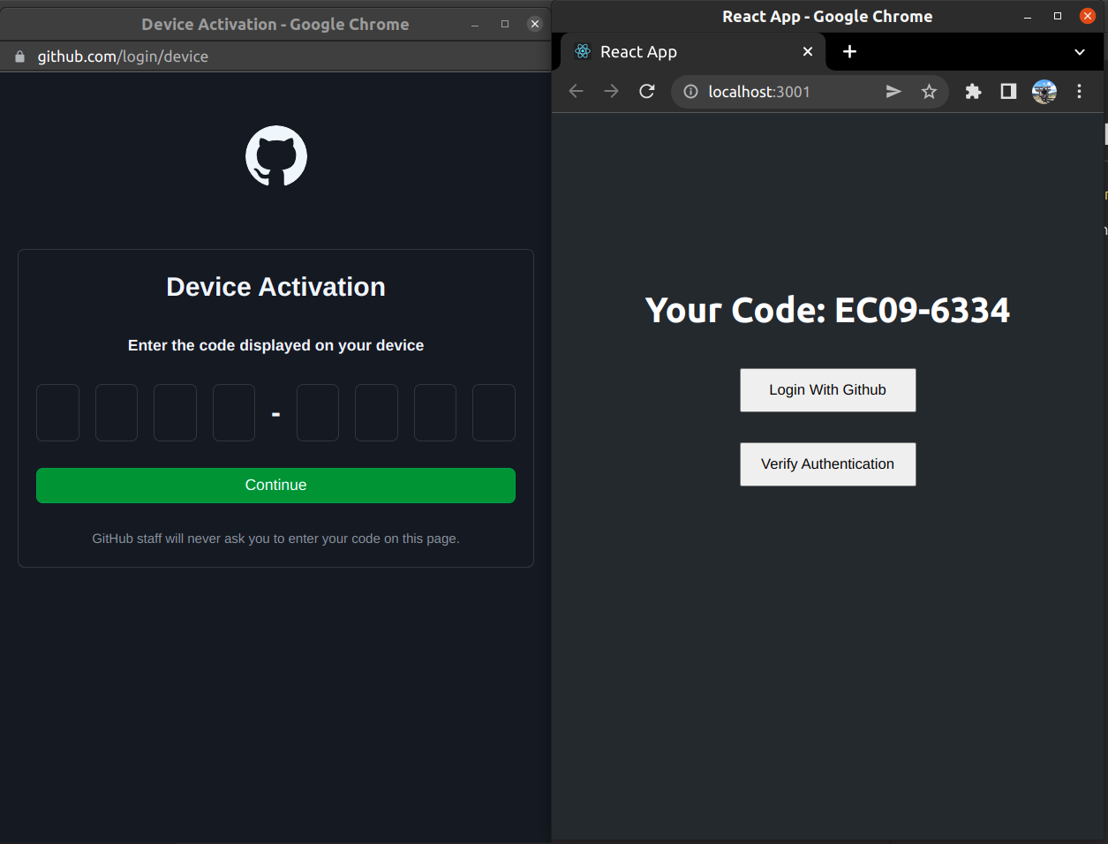Minimize the React App Chrome window
Screen dimensions: 1108x844
[x=1028, y=17]
